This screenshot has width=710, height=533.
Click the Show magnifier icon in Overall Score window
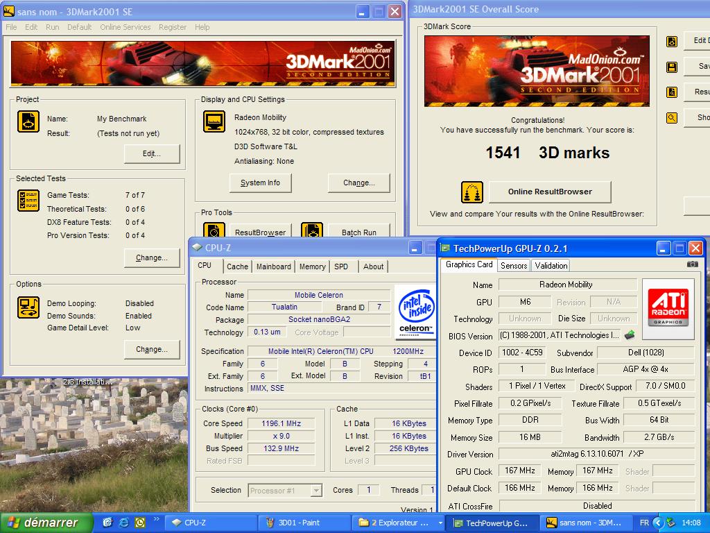point(672,118)
